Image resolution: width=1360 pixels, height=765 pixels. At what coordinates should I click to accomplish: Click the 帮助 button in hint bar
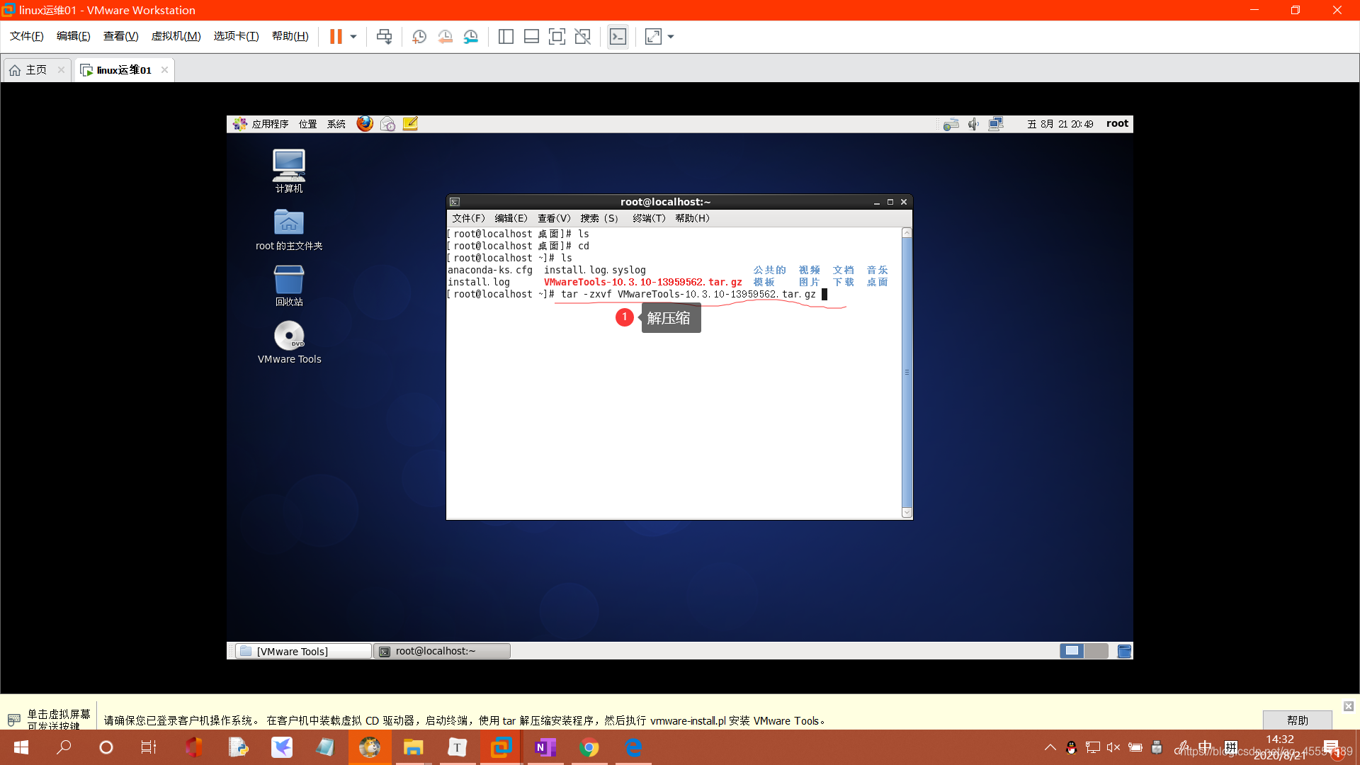(1297, 720)
